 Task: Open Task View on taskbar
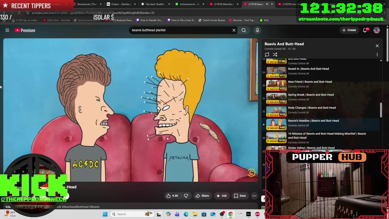click(159, 214)
